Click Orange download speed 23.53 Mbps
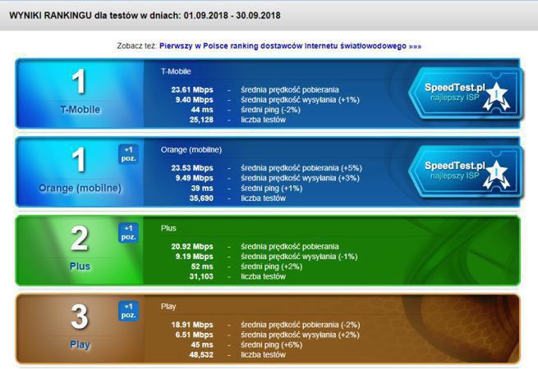 click(x=192, y=168)
